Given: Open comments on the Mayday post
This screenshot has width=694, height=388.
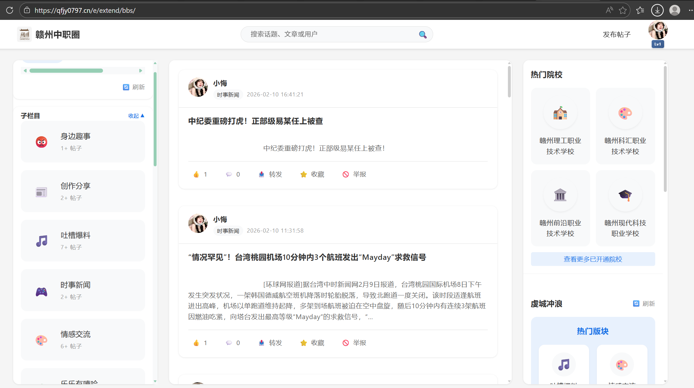Looking at the screenshot, I should (x=229, y=343).
